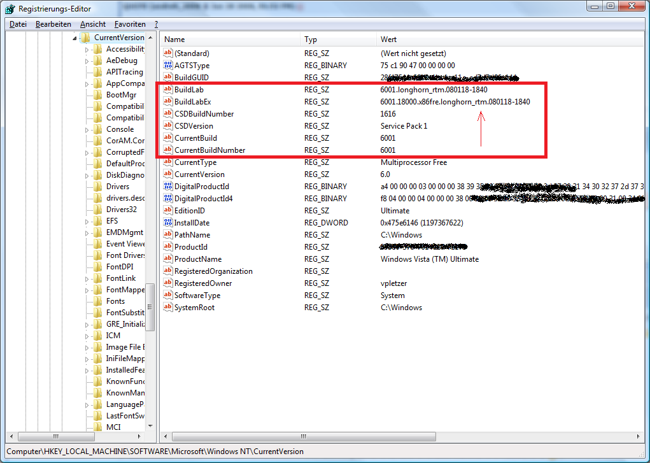Click the DWORD icon next to InstallDate
The height and width of the screenshot is (463, 650).
point(167,222)
